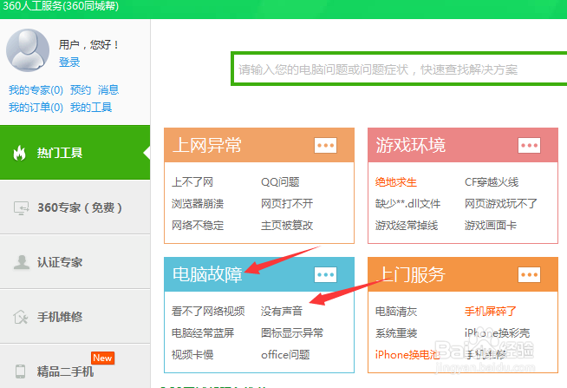Screen dimensions: 567x388
Task: Open the 上不了网 fix
Action: (192, 181)
